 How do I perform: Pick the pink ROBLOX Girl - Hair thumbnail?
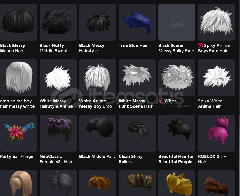click(217, 133)
